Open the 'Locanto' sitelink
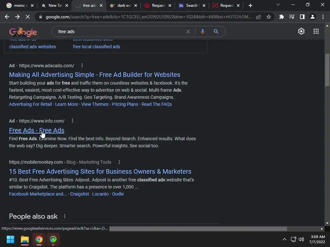Image resolution: width=330 pixels, height=247 pixels. tap(101, 194)
